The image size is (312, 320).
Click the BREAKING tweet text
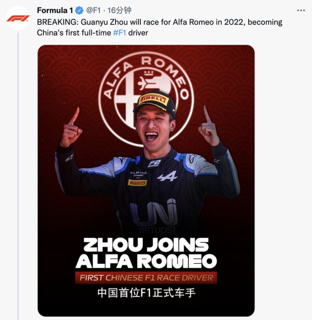[x=160, y=27]
